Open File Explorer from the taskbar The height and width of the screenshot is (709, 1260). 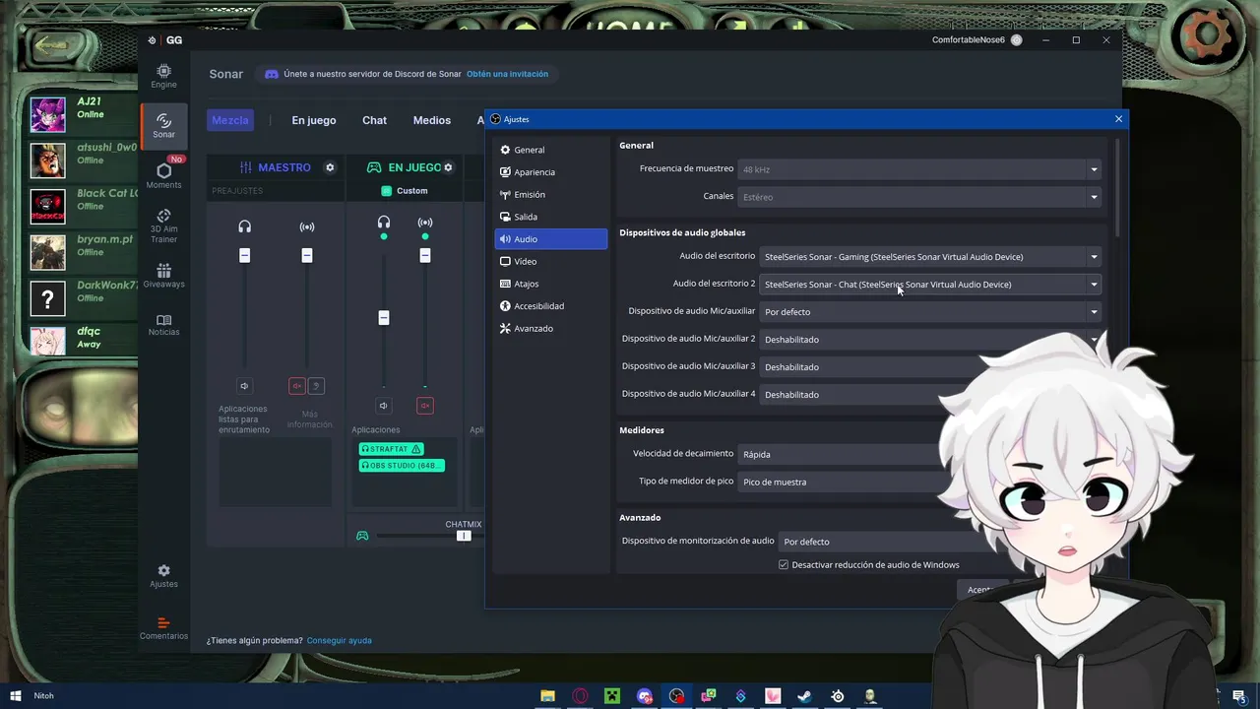(x=547, y=696)
